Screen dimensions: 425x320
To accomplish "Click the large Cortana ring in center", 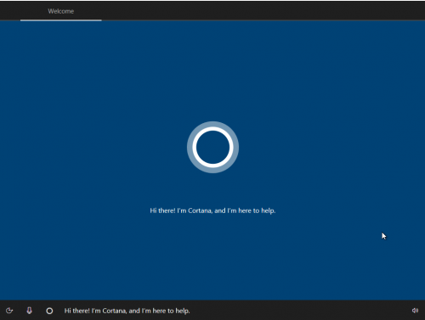I will 212,147.
